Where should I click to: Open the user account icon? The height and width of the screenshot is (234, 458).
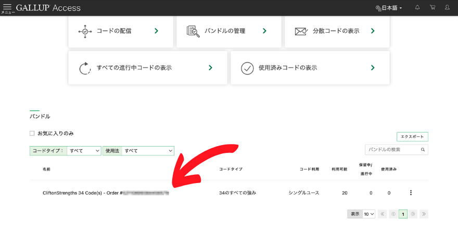(447, 7)
